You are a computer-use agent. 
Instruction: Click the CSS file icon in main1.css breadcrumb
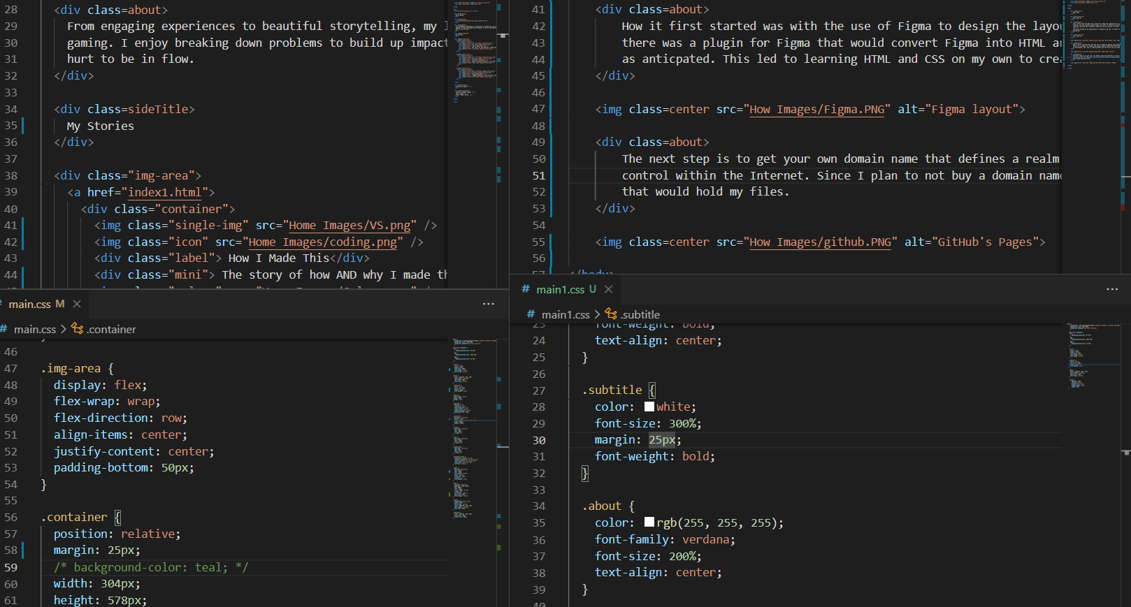point(531,314)
